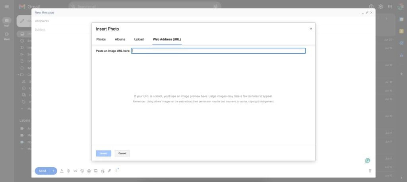Open Google Calendar in side panel
Screen dimensions: 407x182
pyautogui.click(x=401, y=19)
